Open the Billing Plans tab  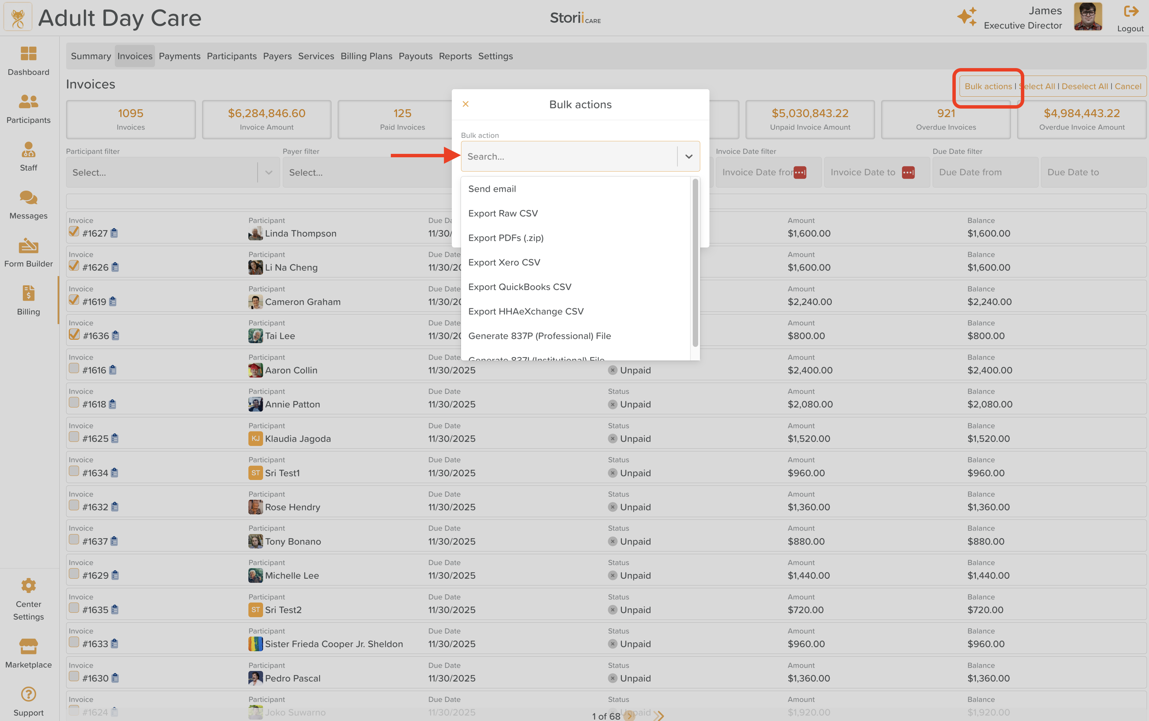[x=366, y=56]
